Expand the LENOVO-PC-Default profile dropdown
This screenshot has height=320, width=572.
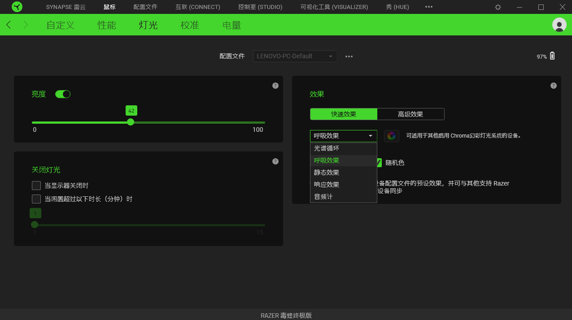295,56
